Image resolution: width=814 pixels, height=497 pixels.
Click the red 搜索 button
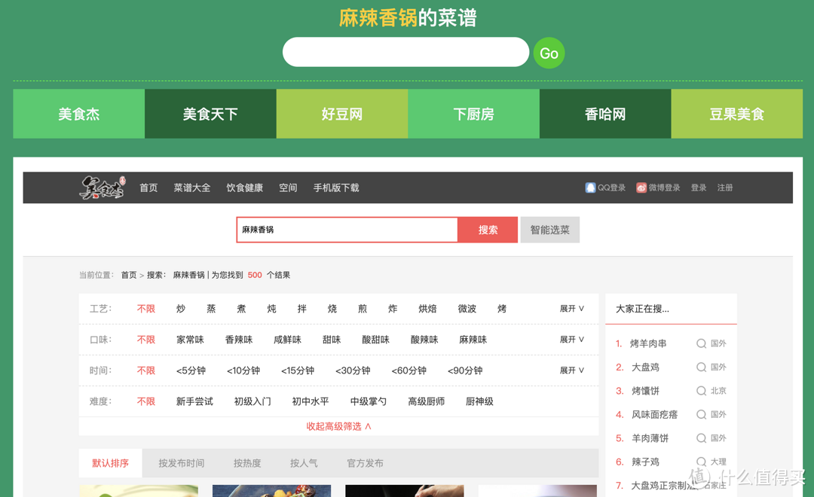pyautogui.click(x=488, y=230)
